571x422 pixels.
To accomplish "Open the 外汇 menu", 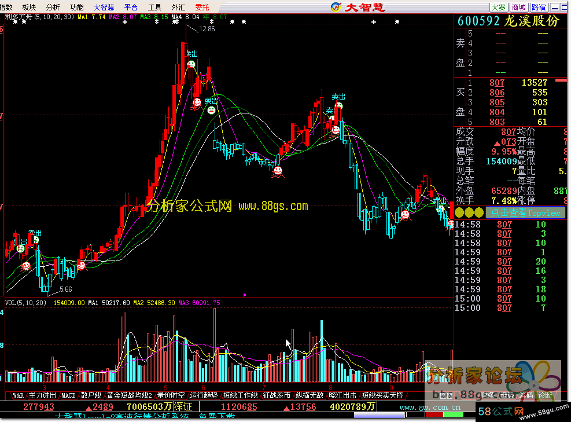I will pyautogui.click(x=178, y=8).
